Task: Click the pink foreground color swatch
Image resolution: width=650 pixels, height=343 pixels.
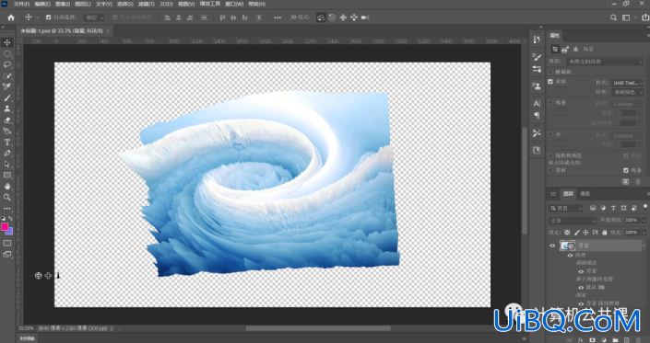Action: (x=5, y=227)
